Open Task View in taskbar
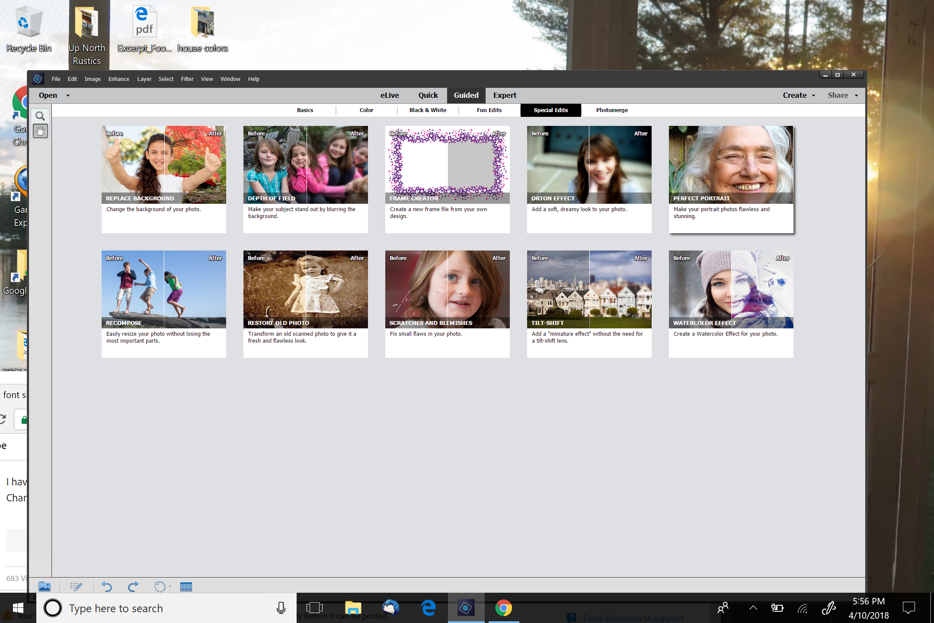 coord(314,608)
